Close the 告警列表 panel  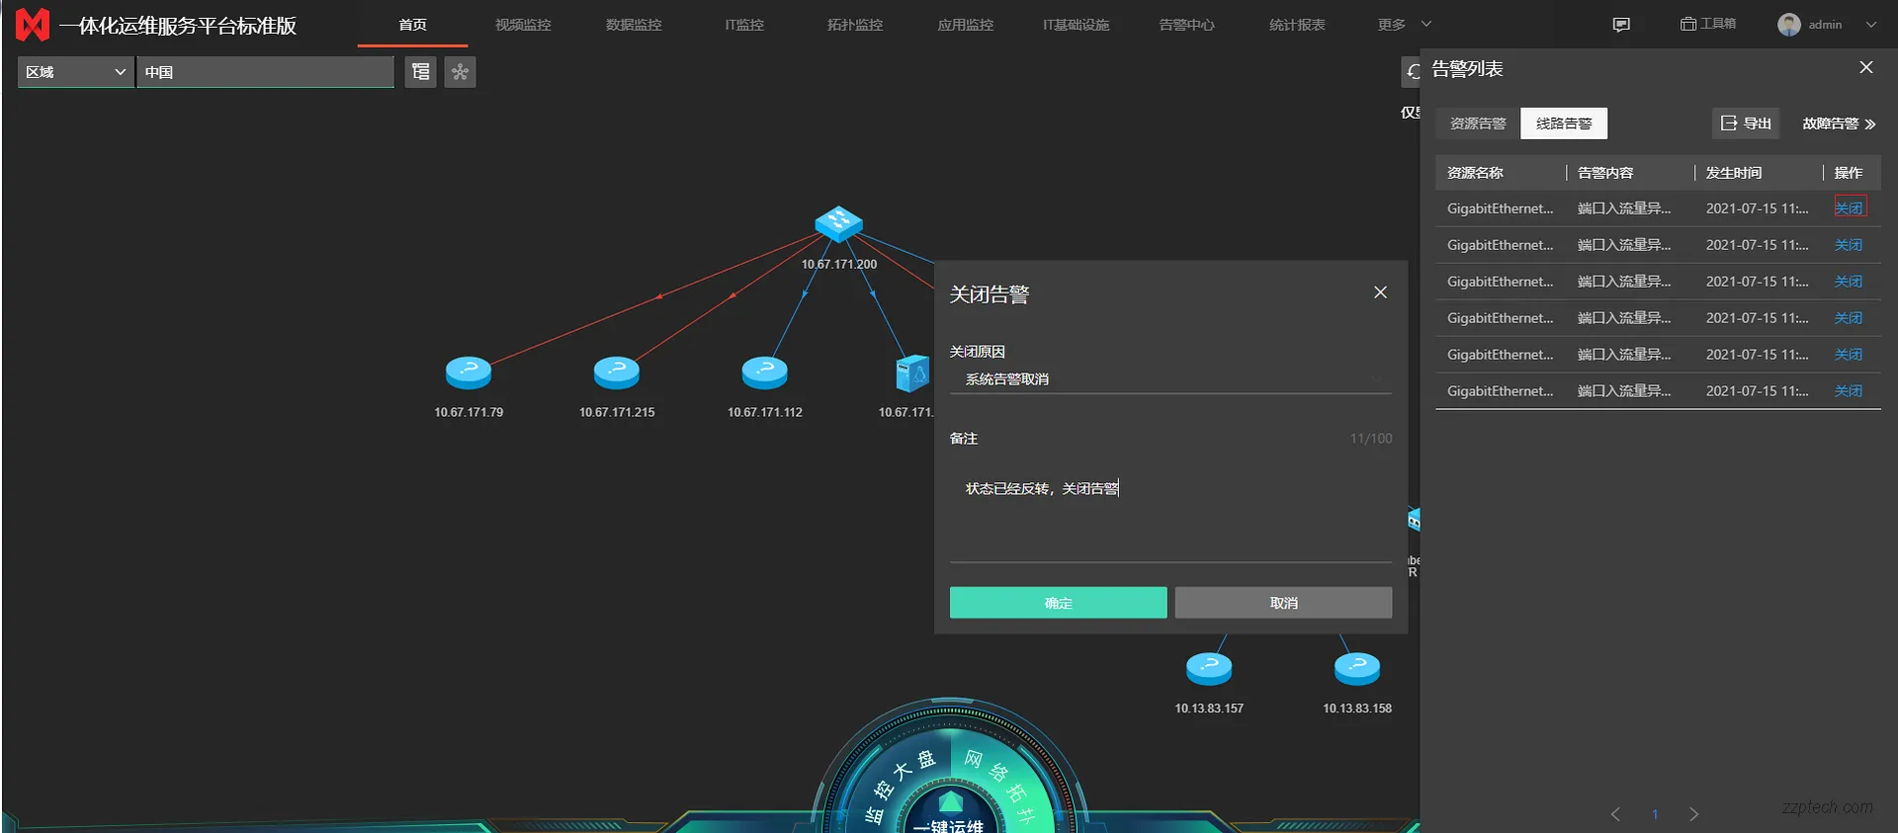point(1866,67)
